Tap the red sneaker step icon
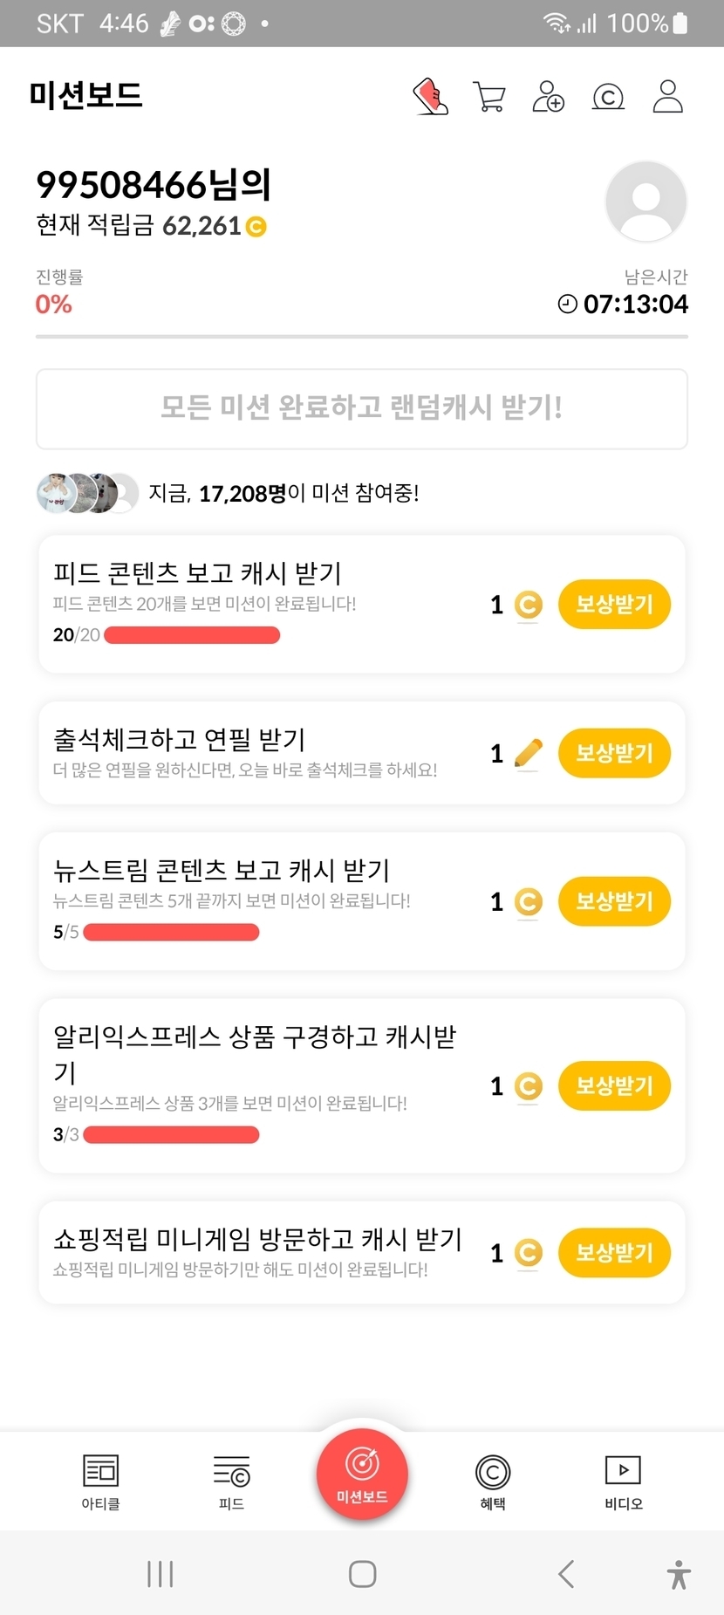The image size is (724, 1615). click(430, 97)
